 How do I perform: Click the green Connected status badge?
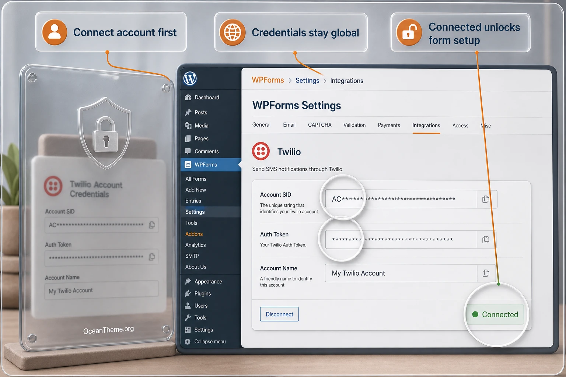point(495,314)
